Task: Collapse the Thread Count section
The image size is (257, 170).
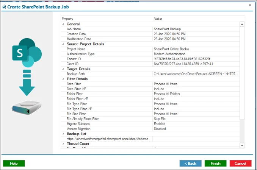Action: (x=63, y=144)
